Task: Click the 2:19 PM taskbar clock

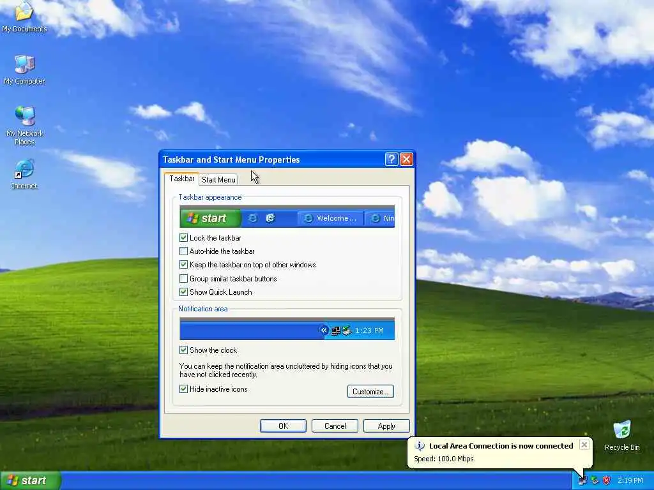Action: (x=630, y=480)
